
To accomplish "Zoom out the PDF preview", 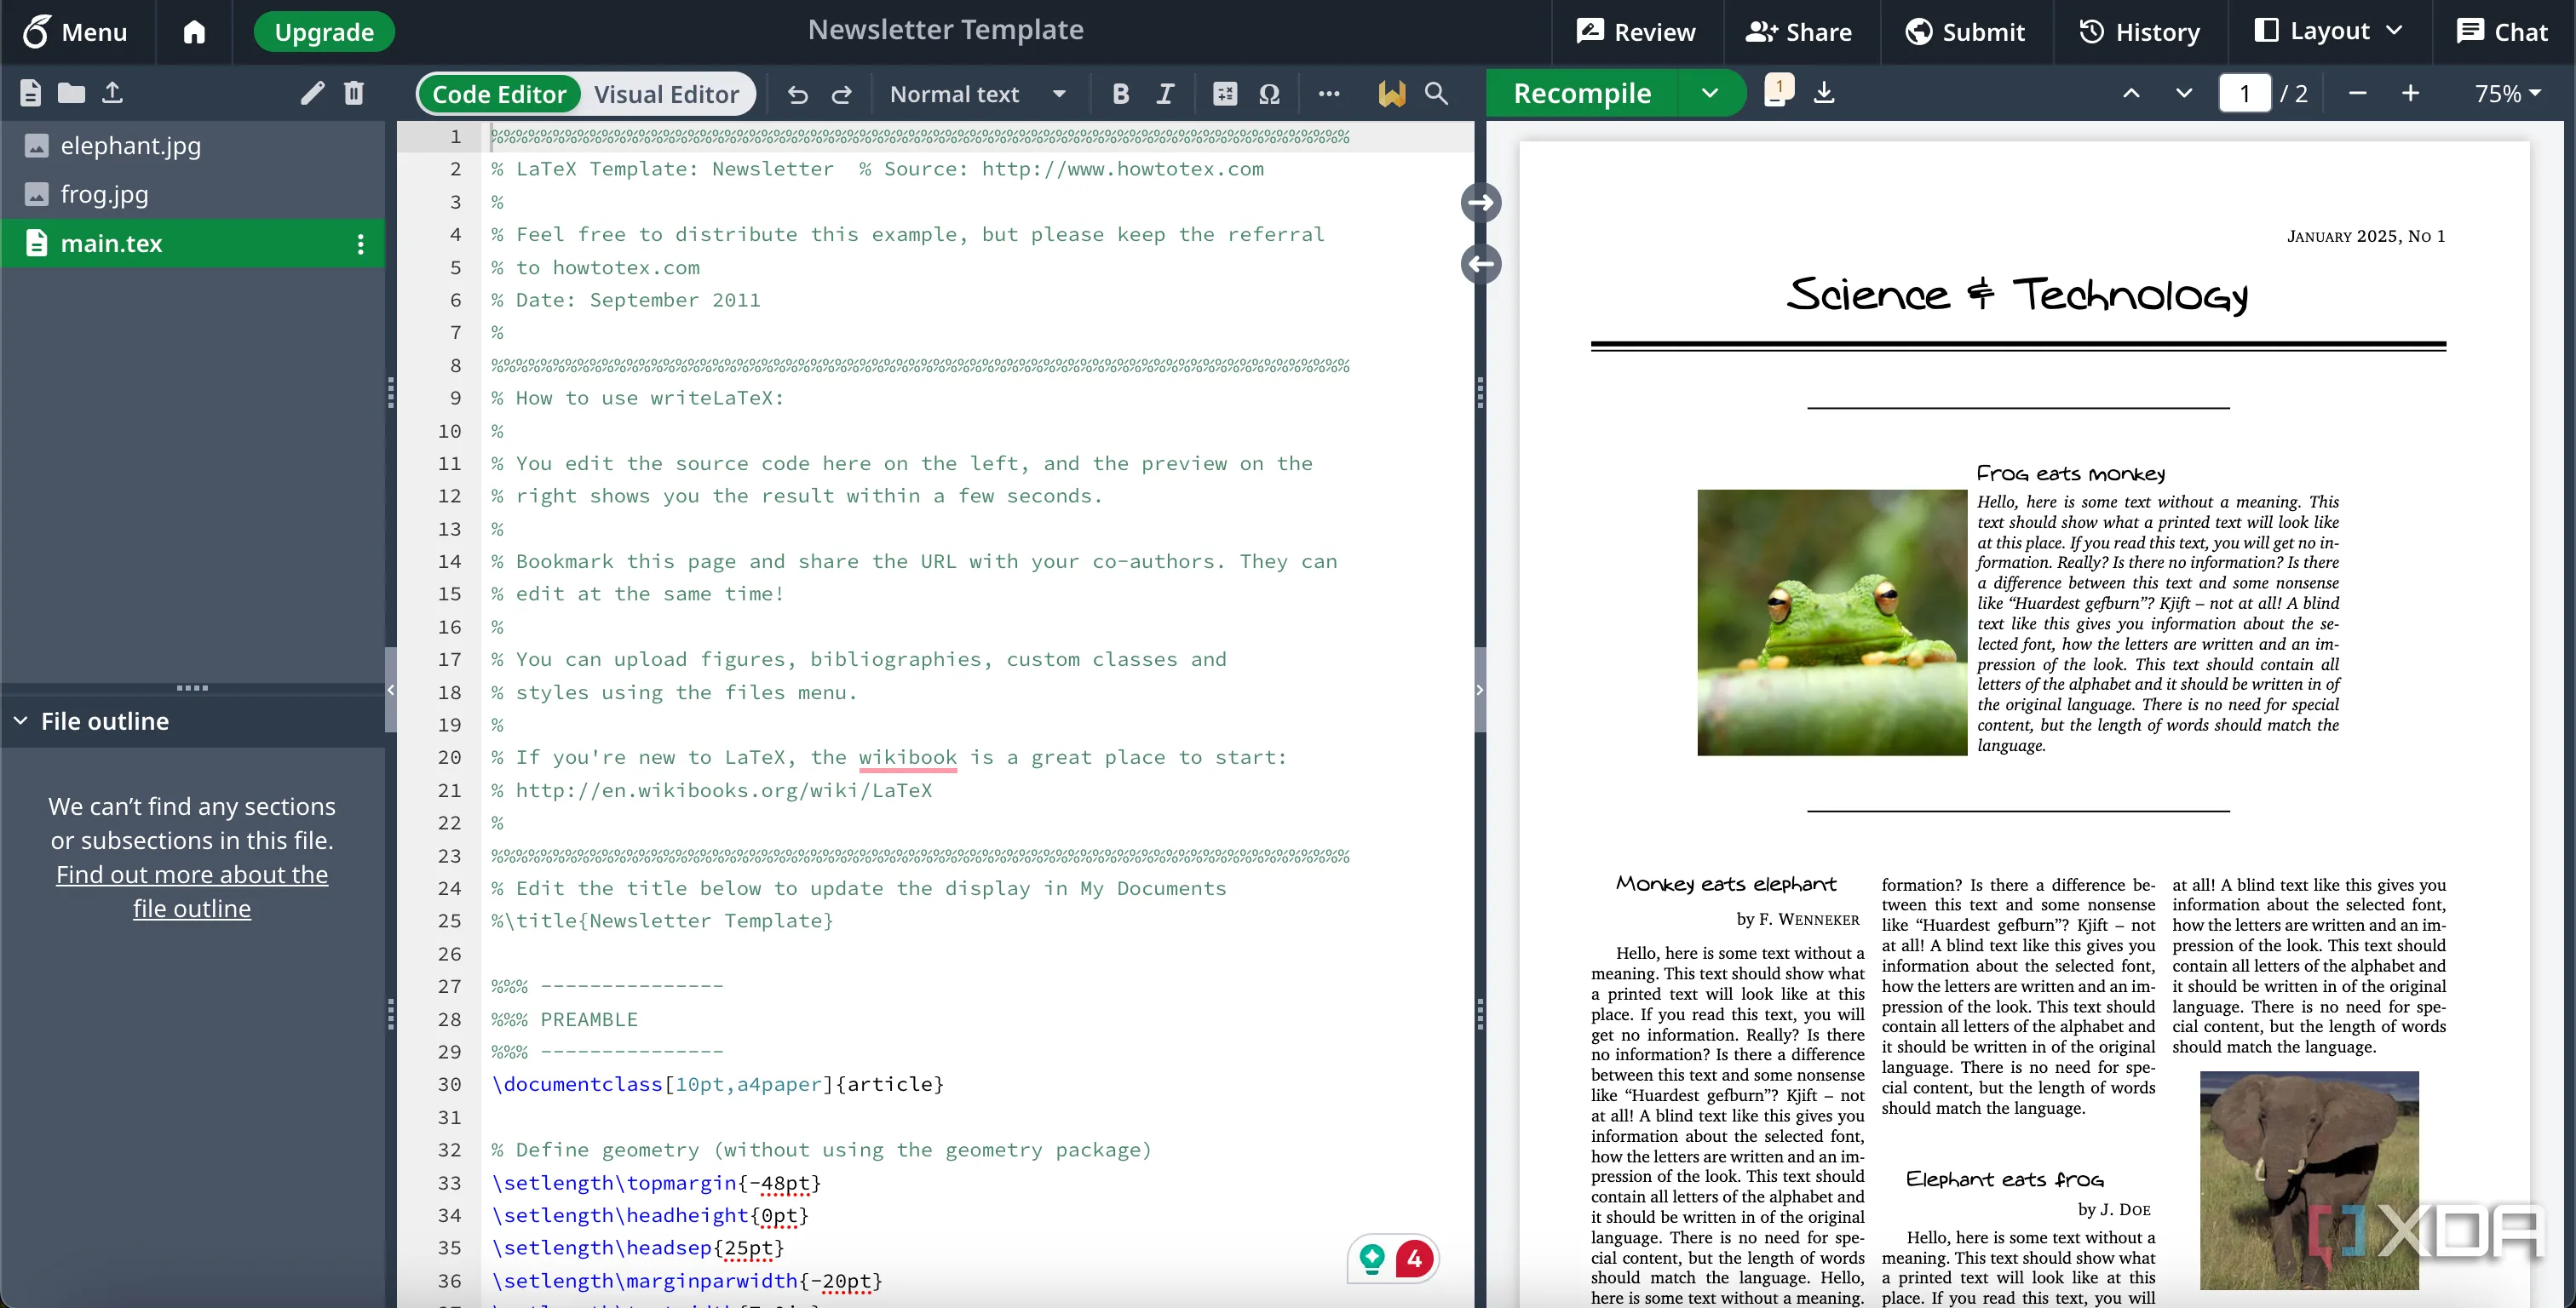I will pos(2357,93).
